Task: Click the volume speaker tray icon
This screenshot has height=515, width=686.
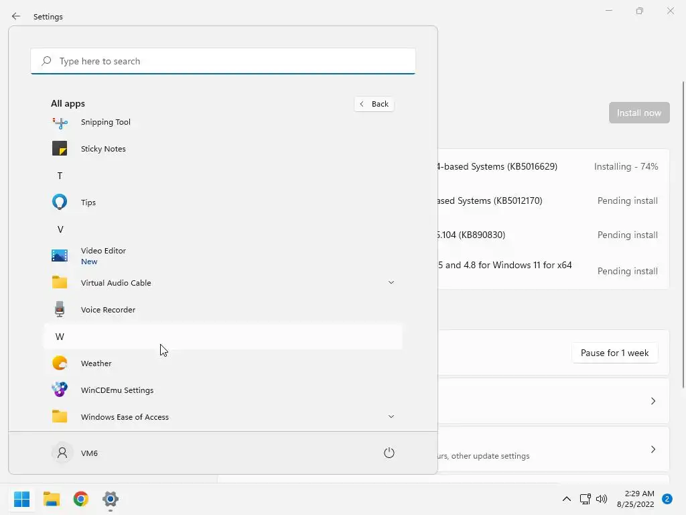Action: [602, 499]
